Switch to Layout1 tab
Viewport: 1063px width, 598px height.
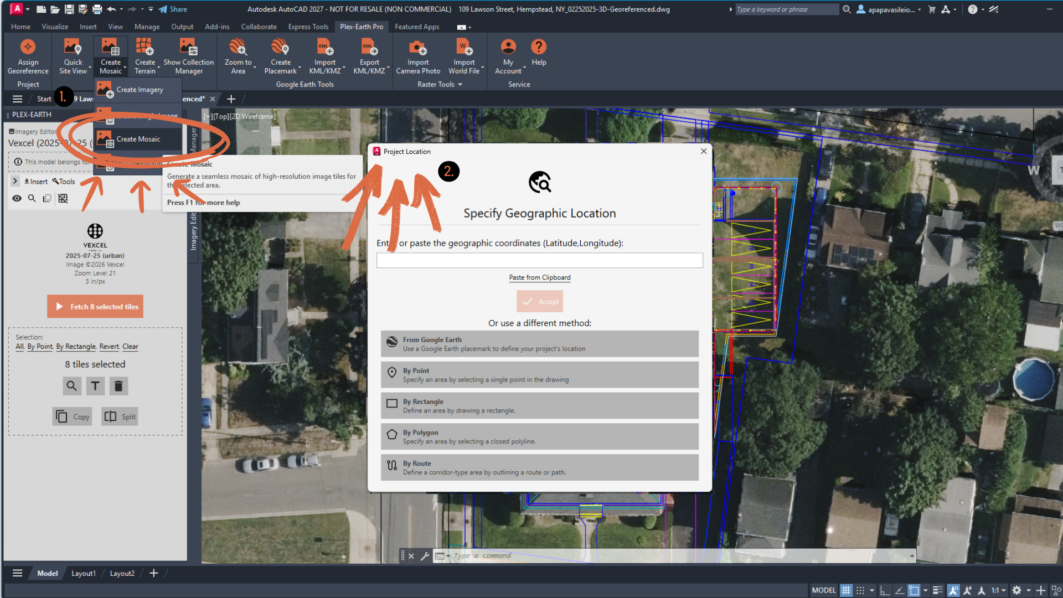coord(84,573)
